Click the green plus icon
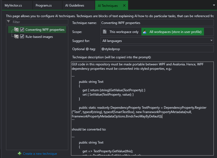This screenshot has height=158, width=217. coord(20,153)
